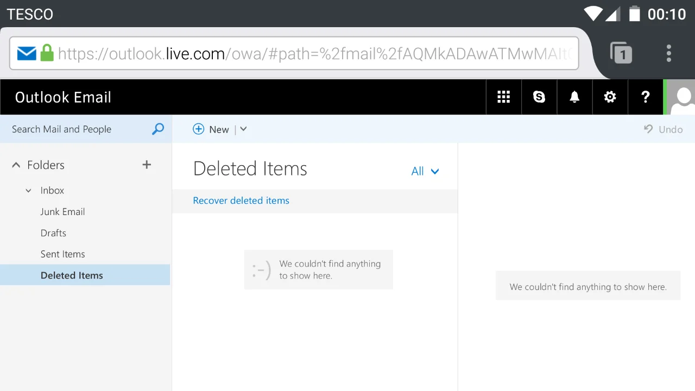The width and height of the screenshot is (695, 391).
Task: Tap the mail site icon in address bar
Action: (x=27, y=53)
